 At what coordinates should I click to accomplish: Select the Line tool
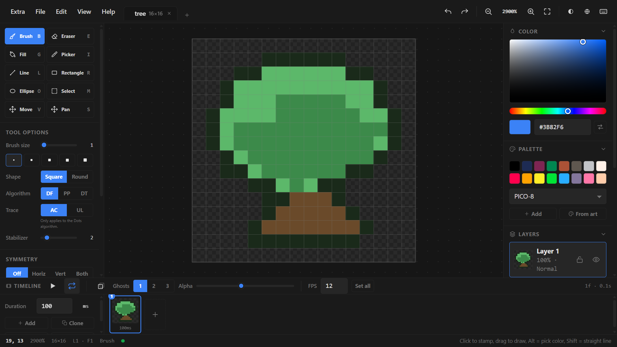(x=25, y=73)
